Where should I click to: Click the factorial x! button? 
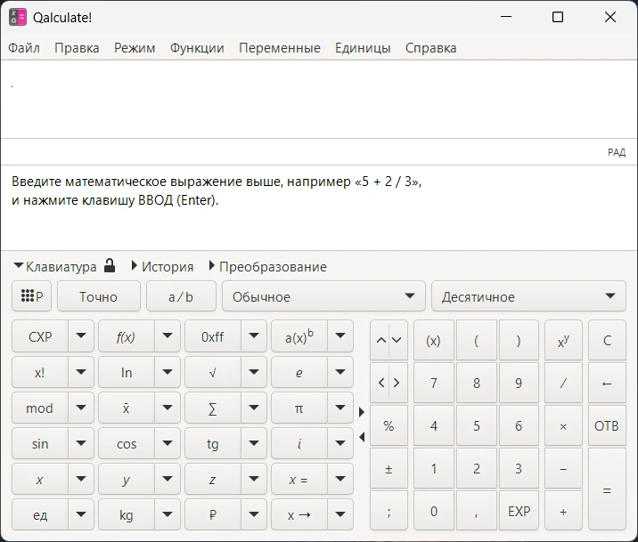(x=40, y=372)
